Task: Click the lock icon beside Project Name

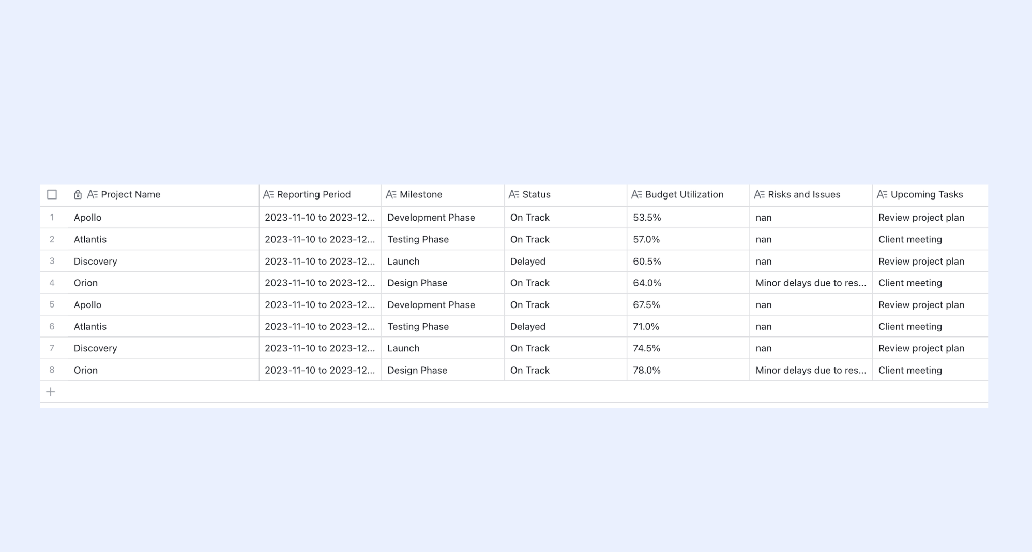Action: [x=78, y=195]
